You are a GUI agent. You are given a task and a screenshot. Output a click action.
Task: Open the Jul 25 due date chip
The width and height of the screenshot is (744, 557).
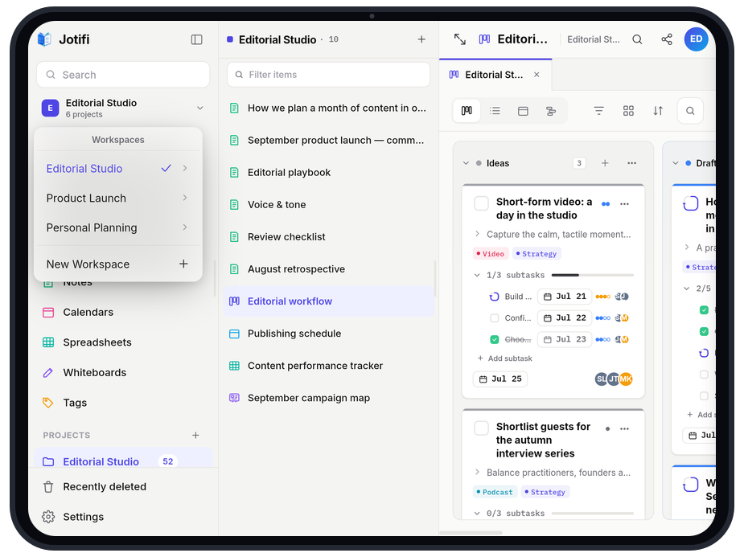coord(500,379)
